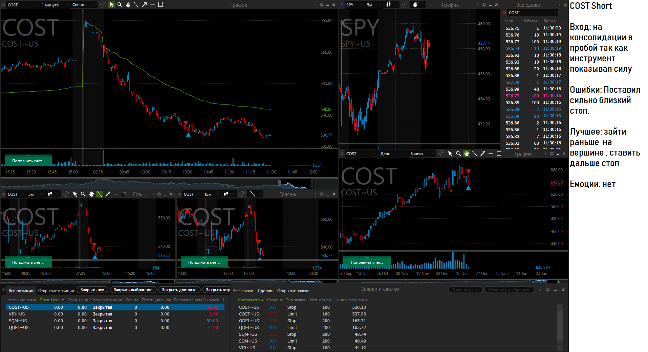The image size is (648, 352).
Task: Select pointer tool in COST daily chart
Action: 450,154
